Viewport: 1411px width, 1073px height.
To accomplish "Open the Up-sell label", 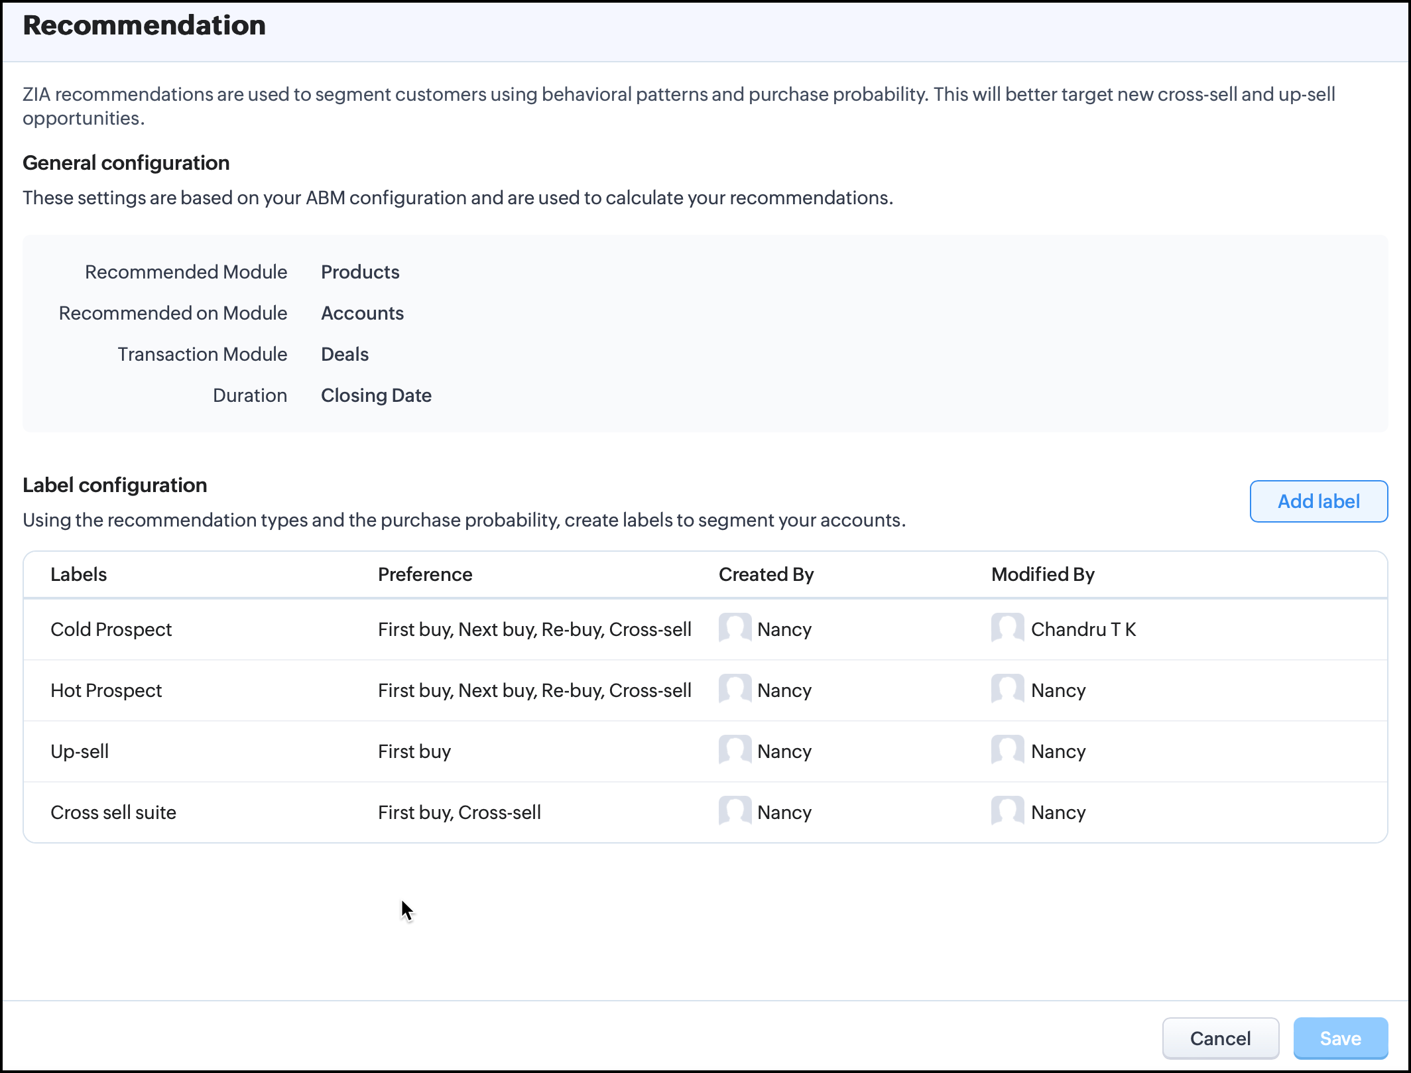I will click(80, 751).
